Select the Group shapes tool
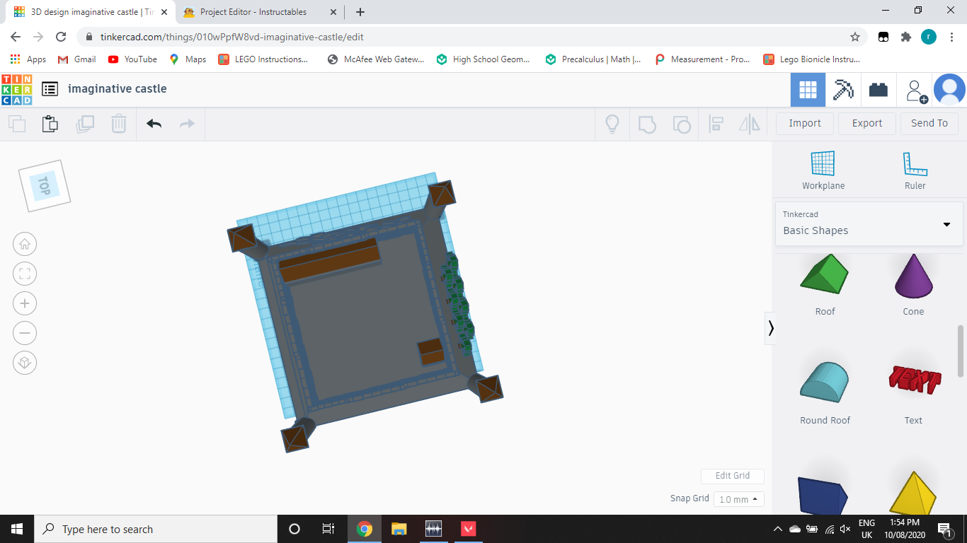 [x=647, y=124]
